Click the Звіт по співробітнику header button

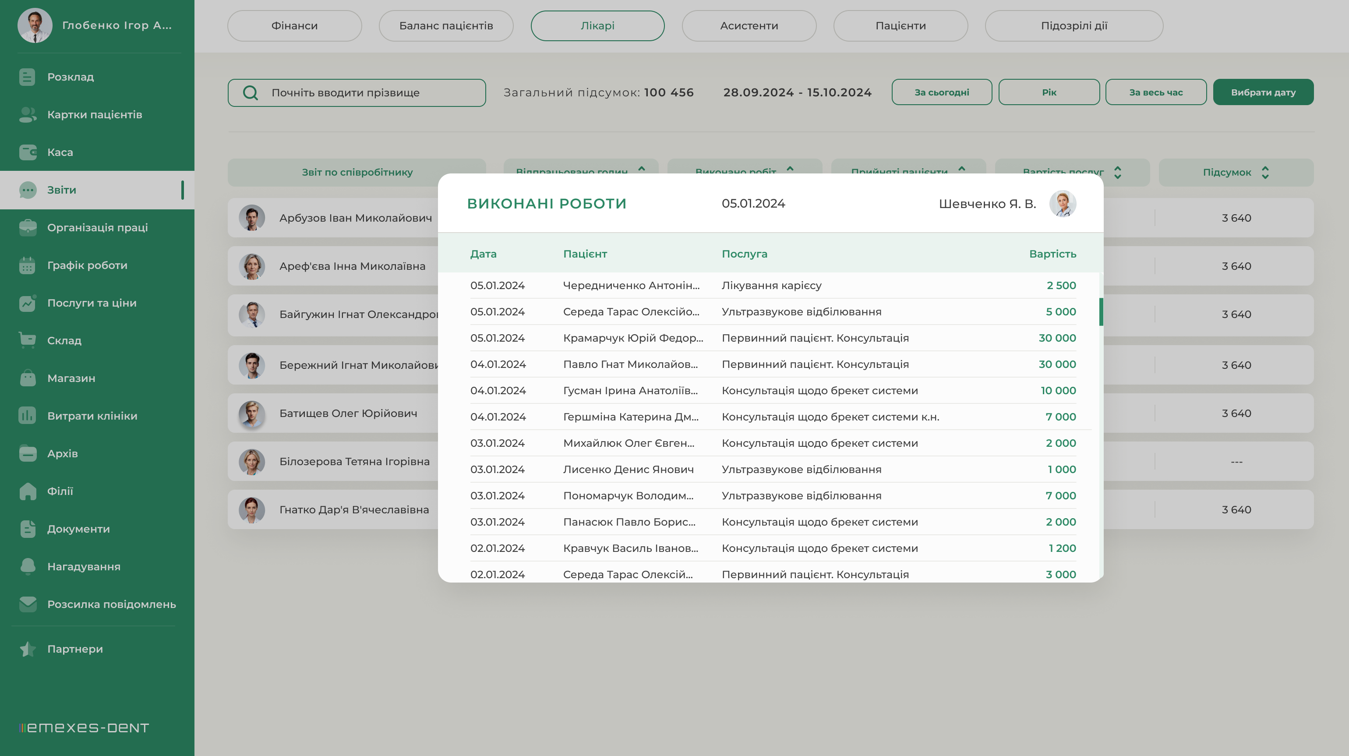(357, 172)
